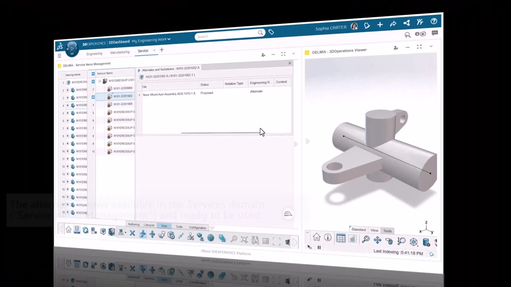Image resolution: width=511 pixels, height=287 pixels.
Task: Switch to the Engineering tab
Action: pos(94,54)
